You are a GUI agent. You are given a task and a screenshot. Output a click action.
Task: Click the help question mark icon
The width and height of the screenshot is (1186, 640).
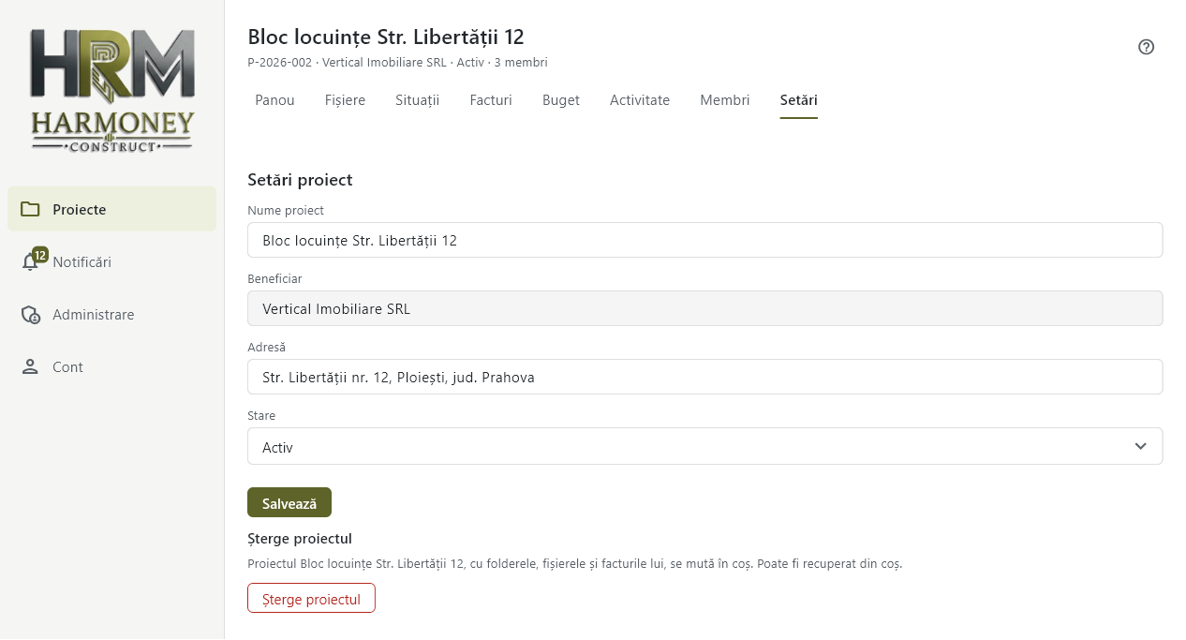(x=1146, y=47)
